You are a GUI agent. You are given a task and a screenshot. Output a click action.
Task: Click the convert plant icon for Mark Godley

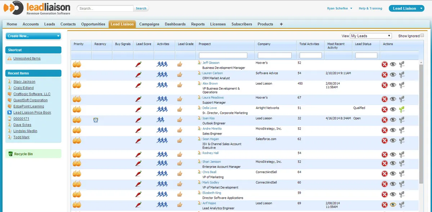point(402,184)
